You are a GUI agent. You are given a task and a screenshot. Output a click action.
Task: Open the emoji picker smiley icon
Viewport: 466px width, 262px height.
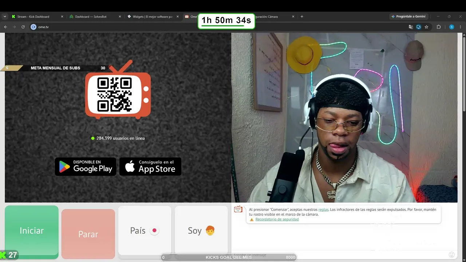452,255
